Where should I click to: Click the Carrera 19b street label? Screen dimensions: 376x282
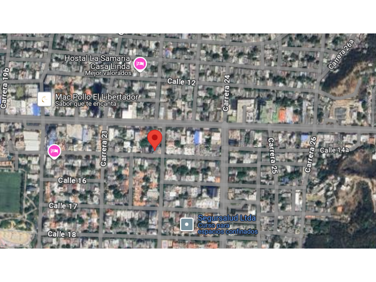(x=5, y=88)
